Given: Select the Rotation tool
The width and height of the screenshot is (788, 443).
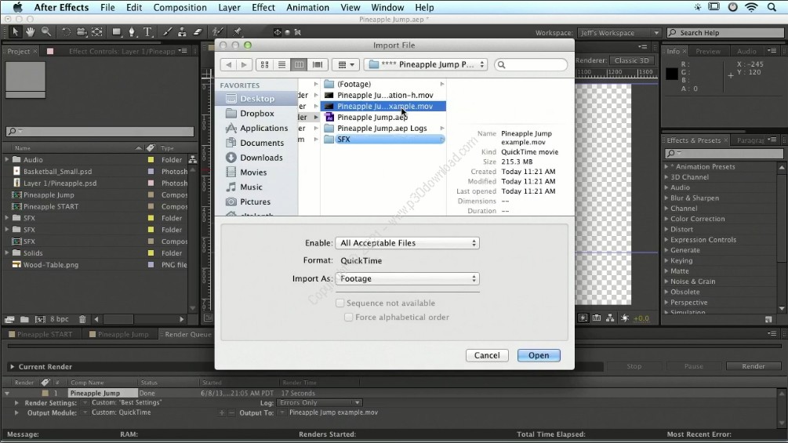Looking at the screenshot, I should (x=66, y=32).
